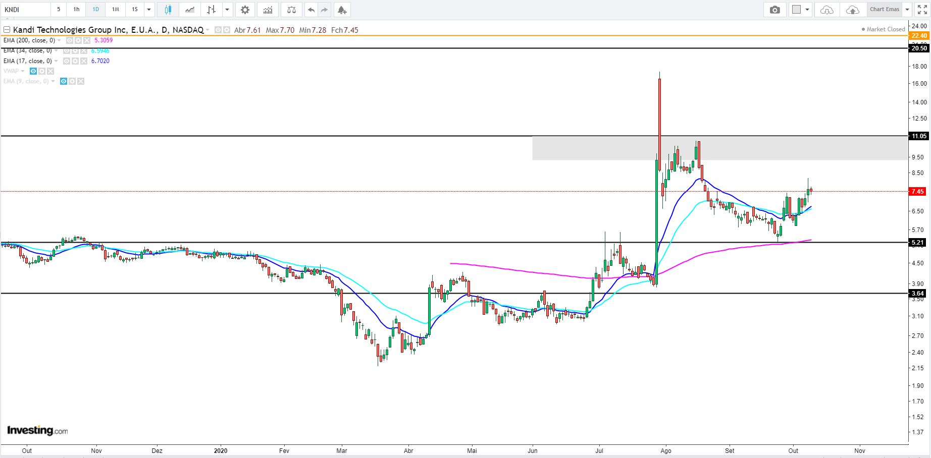This screenshot has height=458, width=931.
Task: Open settings for EMA 200 indicator
Action: point(78,40)
